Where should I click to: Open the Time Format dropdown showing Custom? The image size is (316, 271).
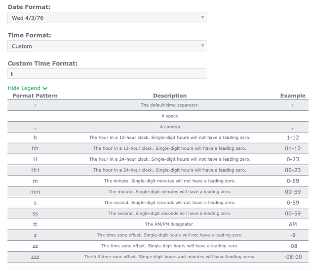tap(107, 46)
